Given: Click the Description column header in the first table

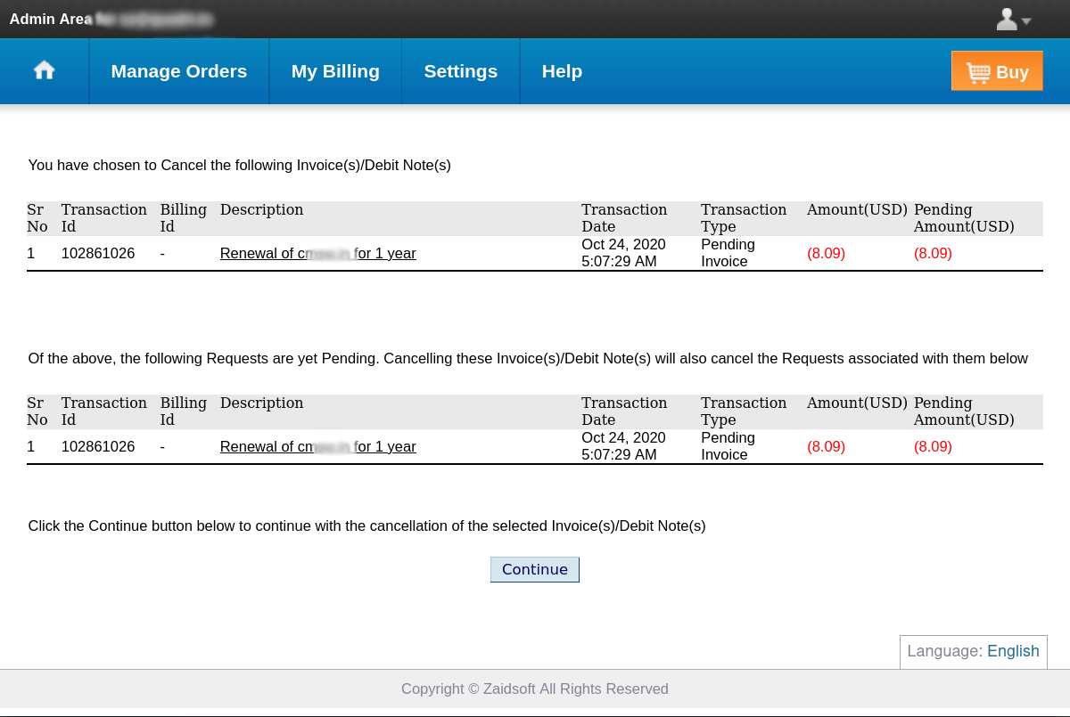Looking at the screenshot, I should [x=261, y=210].
